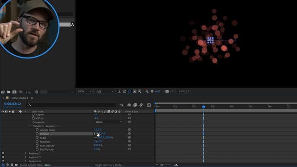The height and width of the screenshot is (167, 297).
Task: Open the Composite Below dropdown
Action: coord(108,122)
